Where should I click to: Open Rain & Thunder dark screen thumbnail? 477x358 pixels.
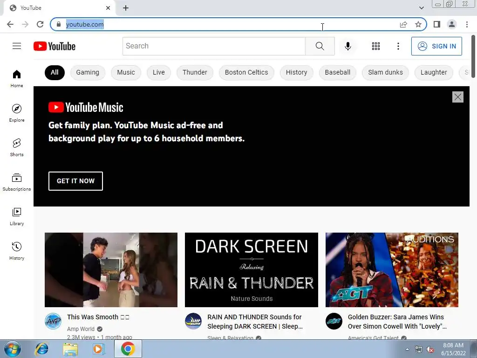(251, 270)
